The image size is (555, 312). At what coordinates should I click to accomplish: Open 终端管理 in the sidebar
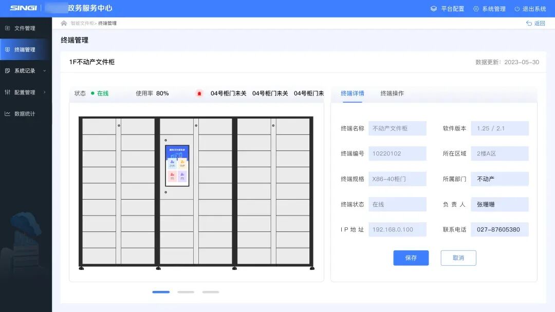tap(25, 50)
